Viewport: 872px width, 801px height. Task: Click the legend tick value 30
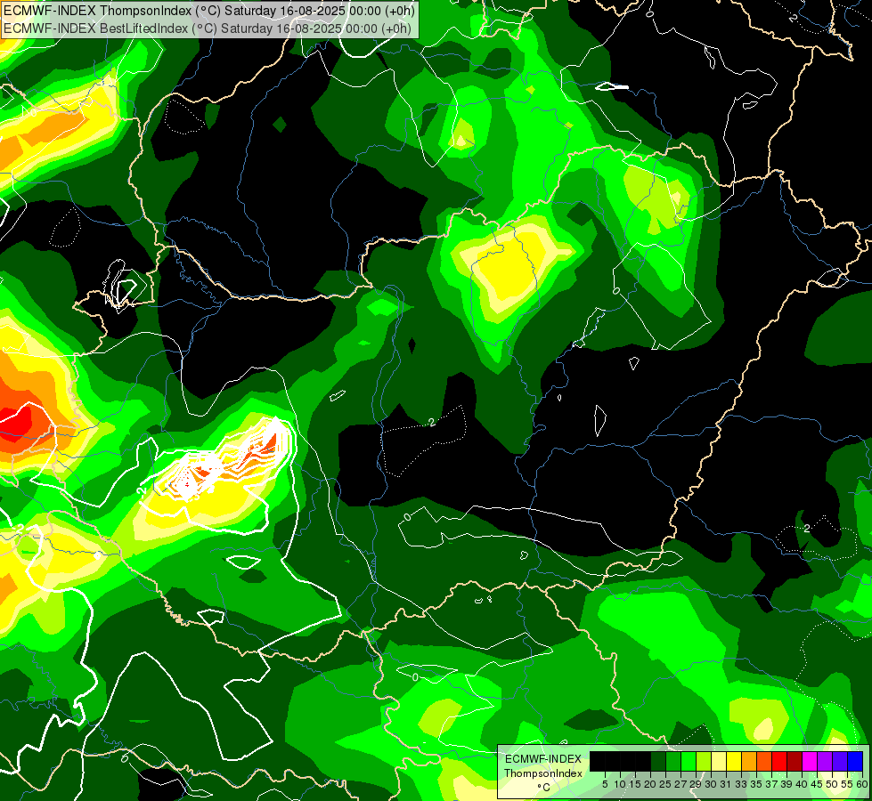pos(712,784)
